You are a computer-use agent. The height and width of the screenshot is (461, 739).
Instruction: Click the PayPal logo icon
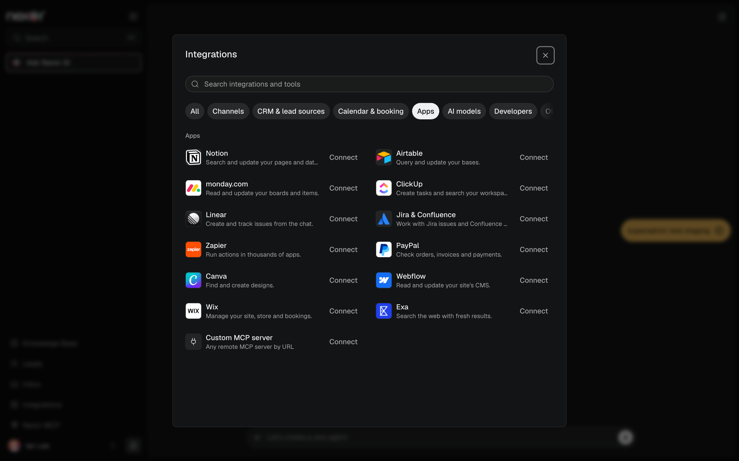coord(384,250)
